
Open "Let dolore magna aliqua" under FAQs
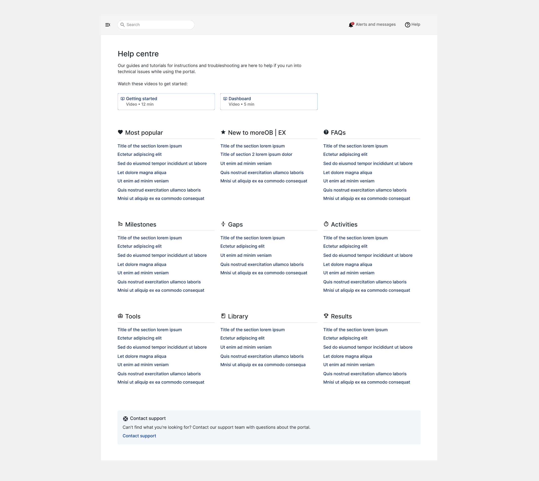[x=347, y=172]
